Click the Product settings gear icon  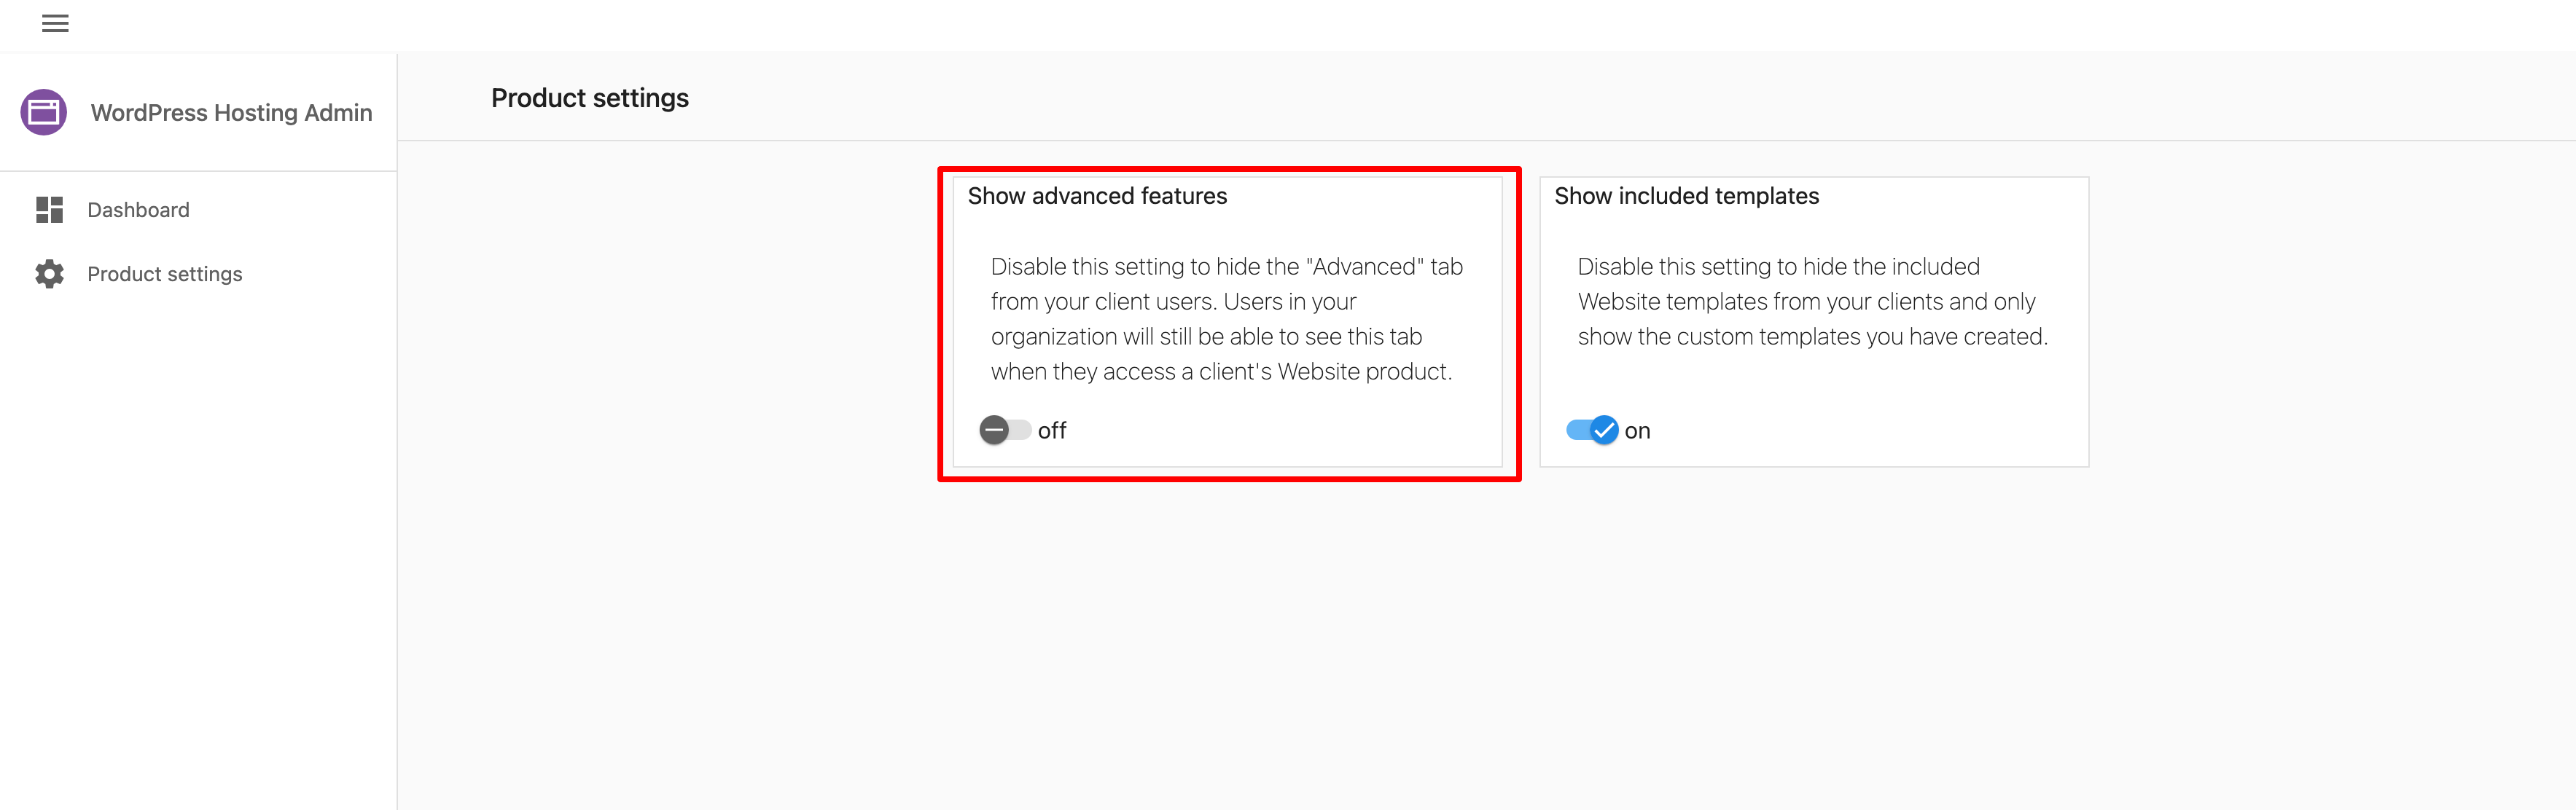click(49, 274)
